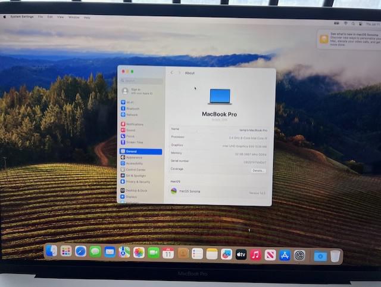Open Reminders app in the Dock
Image resolution: width=381 pixels, height=287 pixels.
(x=197, y=254)
